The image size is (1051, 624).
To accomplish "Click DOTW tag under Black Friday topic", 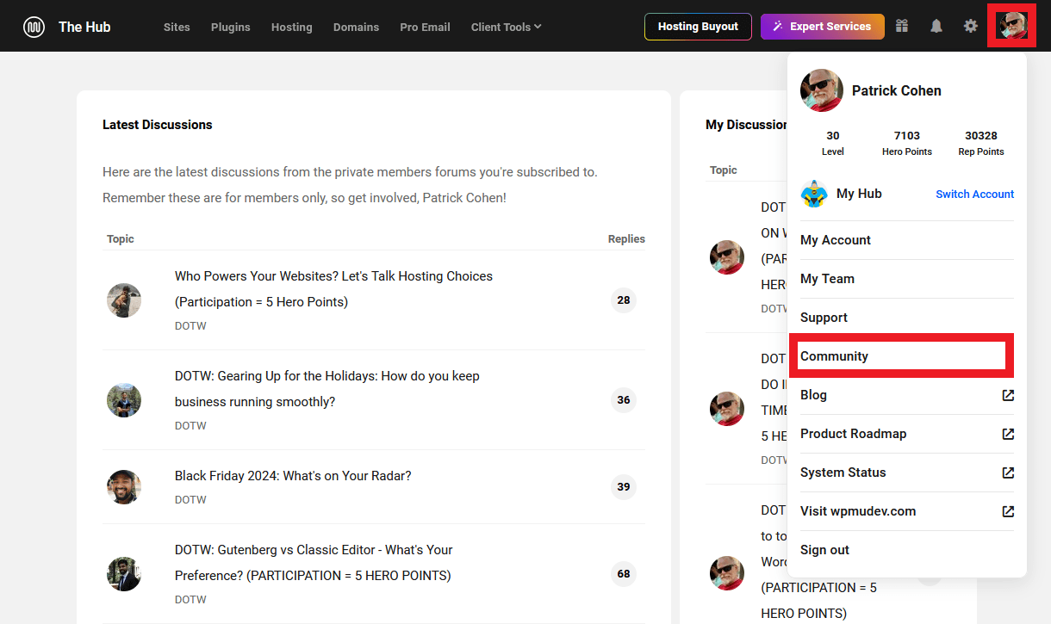I will pyautogui.click(x=190, y=500).
